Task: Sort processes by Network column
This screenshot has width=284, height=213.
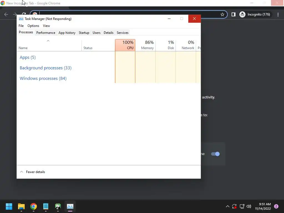Action: [x=186, y=45]
